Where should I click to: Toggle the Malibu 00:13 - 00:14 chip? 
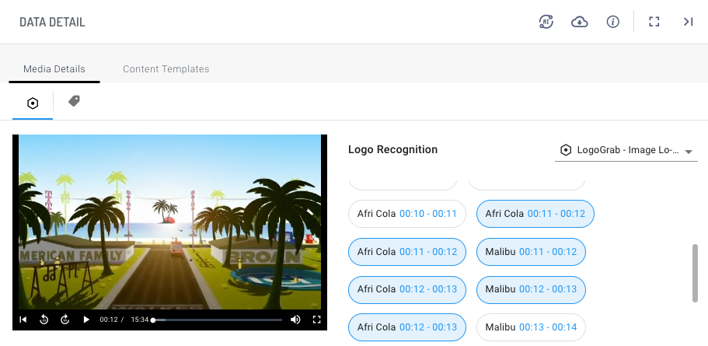pos(531,327)
